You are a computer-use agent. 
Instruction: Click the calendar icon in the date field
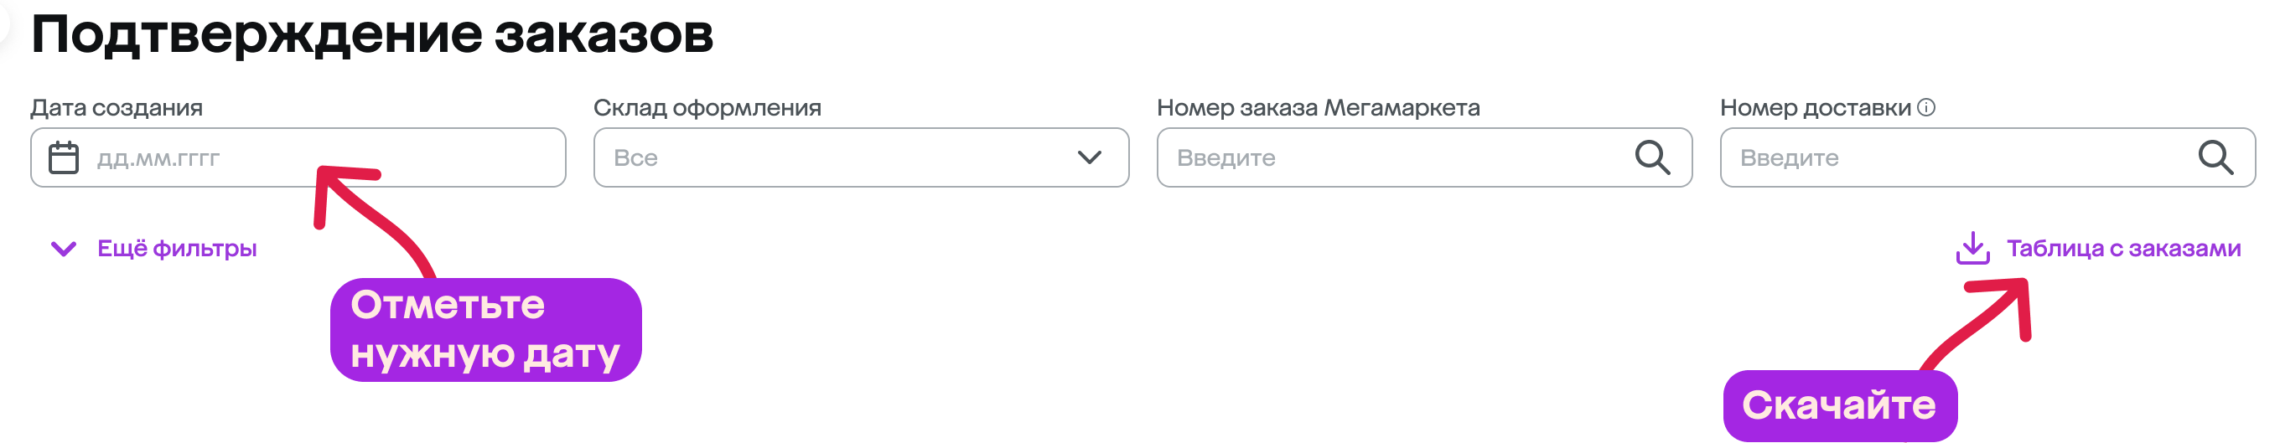pyautogui.click(x=64, y=158)
